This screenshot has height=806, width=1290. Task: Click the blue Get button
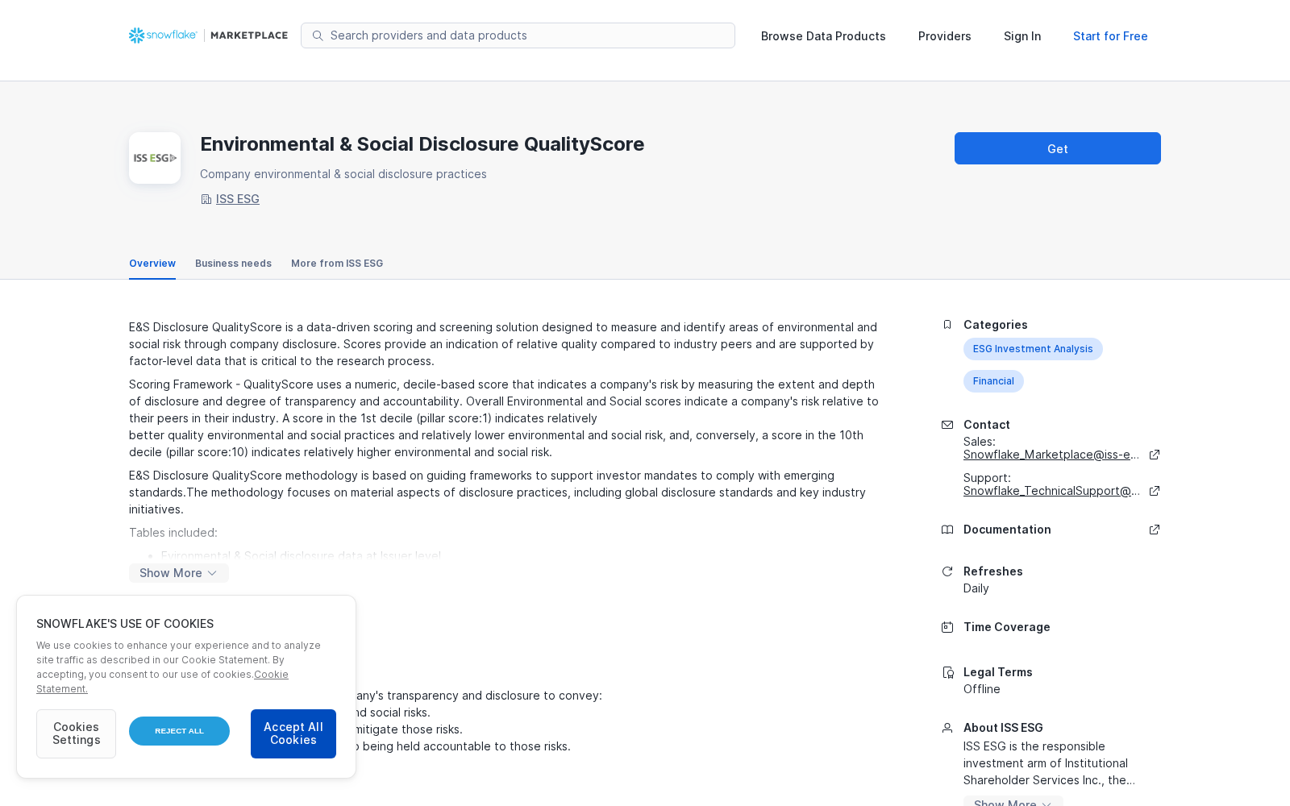(1058, 148)
